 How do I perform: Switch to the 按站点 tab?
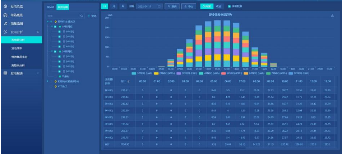(x=51, y=7)
